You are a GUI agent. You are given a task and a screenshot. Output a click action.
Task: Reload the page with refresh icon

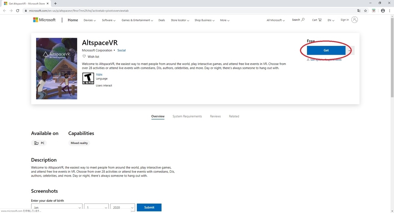(18, 10)
